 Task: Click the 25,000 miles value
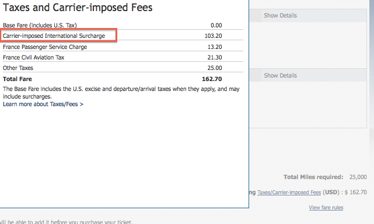point(358,177)
